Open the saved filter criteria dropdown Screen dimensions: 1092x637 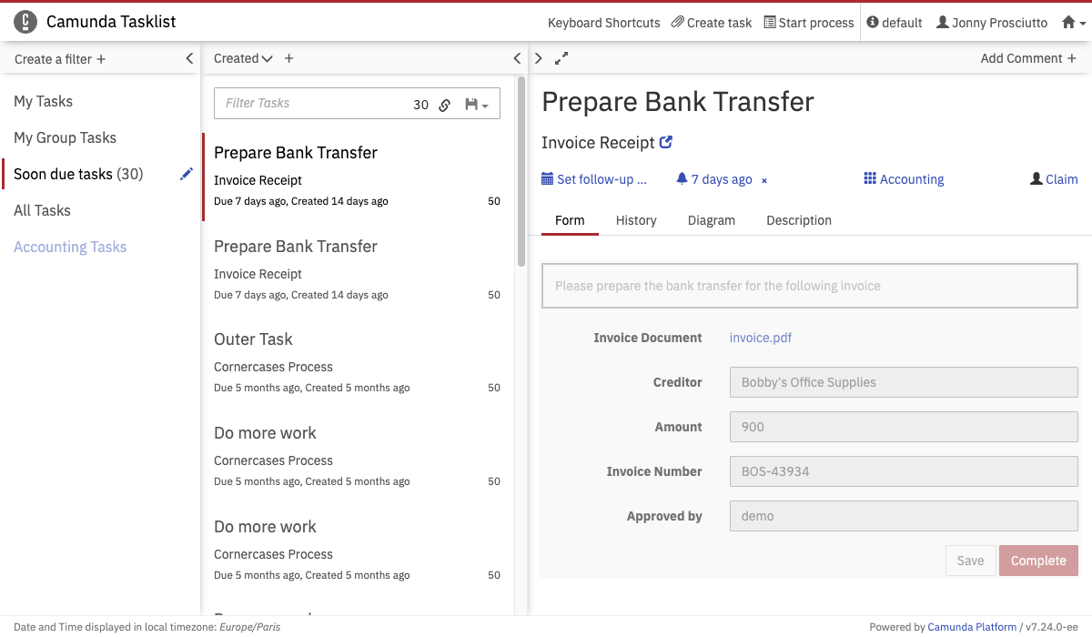pyautogui.click(x=476, y=105)
